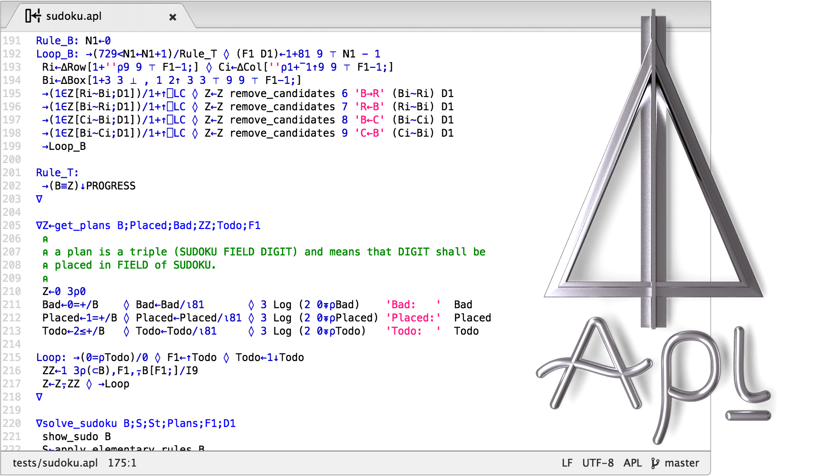Click the 'R←B' string literal
Image resolution: width=826 pixels, height=476 pixels.
(370, 107)
